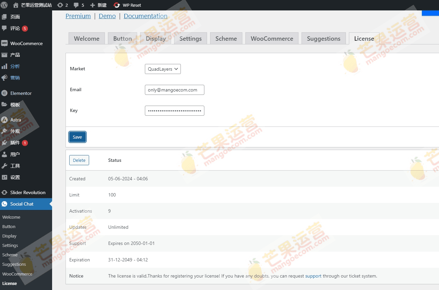Click the 工具 wrench icon

[x=4, y=166]
